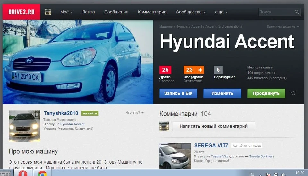The image size is (308, 176).
Task: Open the Toyota Sprinter link
Action: (x=261, y=156)
